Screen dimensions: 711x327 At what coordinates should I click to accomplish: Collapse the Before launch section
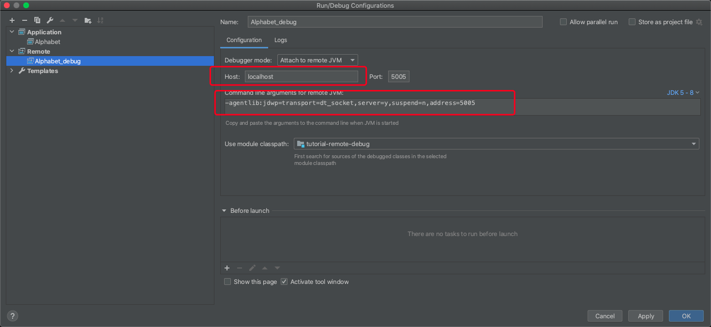(224, 210)
